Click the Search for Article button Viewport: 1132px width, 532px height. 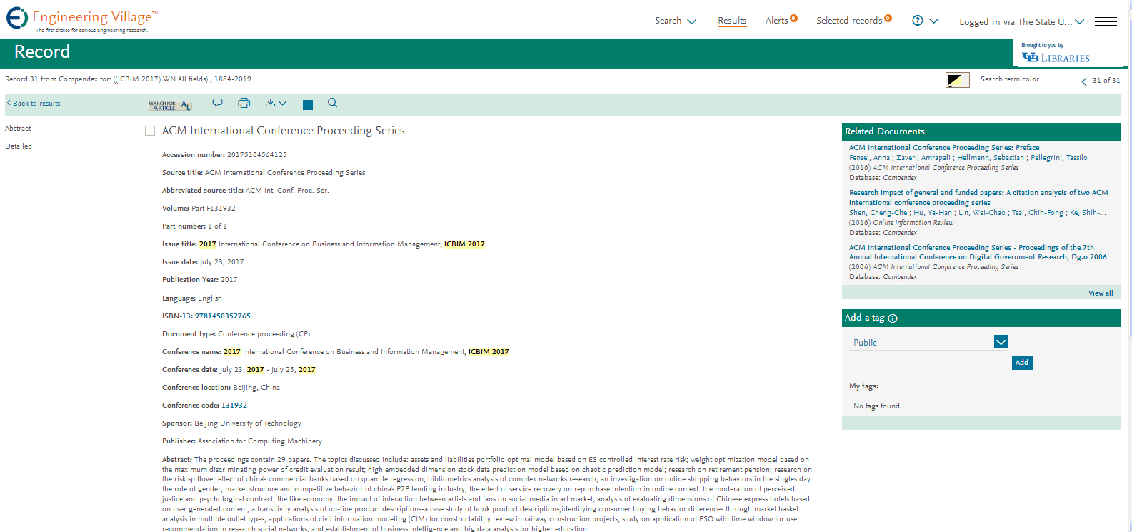click(170, 105)
